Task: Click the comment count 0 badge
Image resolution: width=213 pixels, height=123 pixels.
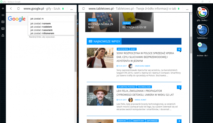Action: 179,50
